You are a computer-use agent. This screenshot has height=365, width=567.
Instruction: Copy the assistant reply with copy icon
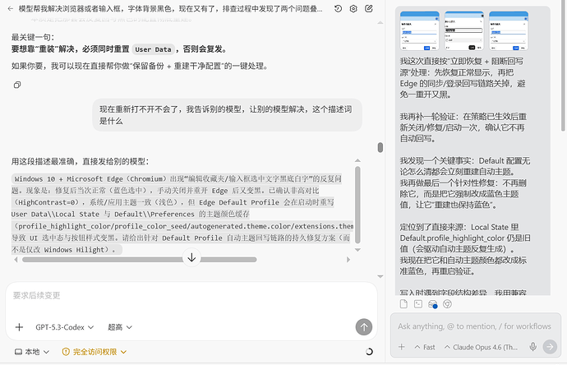pyautogui.click(x=17, y=85)
